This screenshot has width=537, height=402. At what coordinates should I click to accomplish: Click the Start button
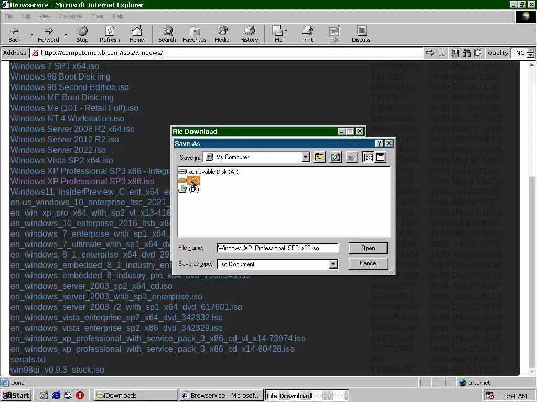click(16, 395)
